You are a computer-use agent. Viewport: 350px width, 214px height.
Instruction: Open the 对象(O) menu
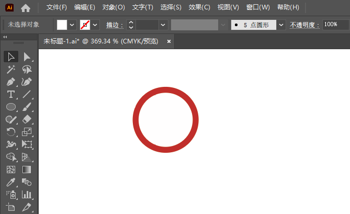pyautogui.click(x=114, y=8)
